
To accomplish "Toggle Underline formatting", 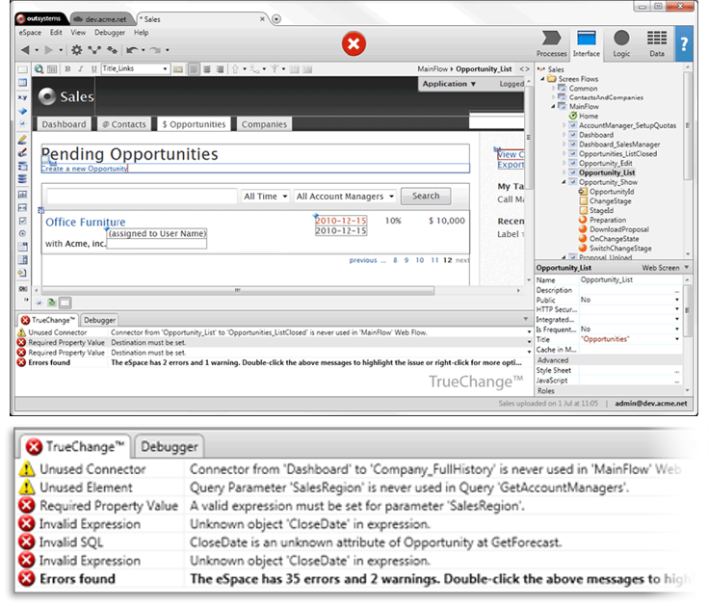I will click(94, 69).
